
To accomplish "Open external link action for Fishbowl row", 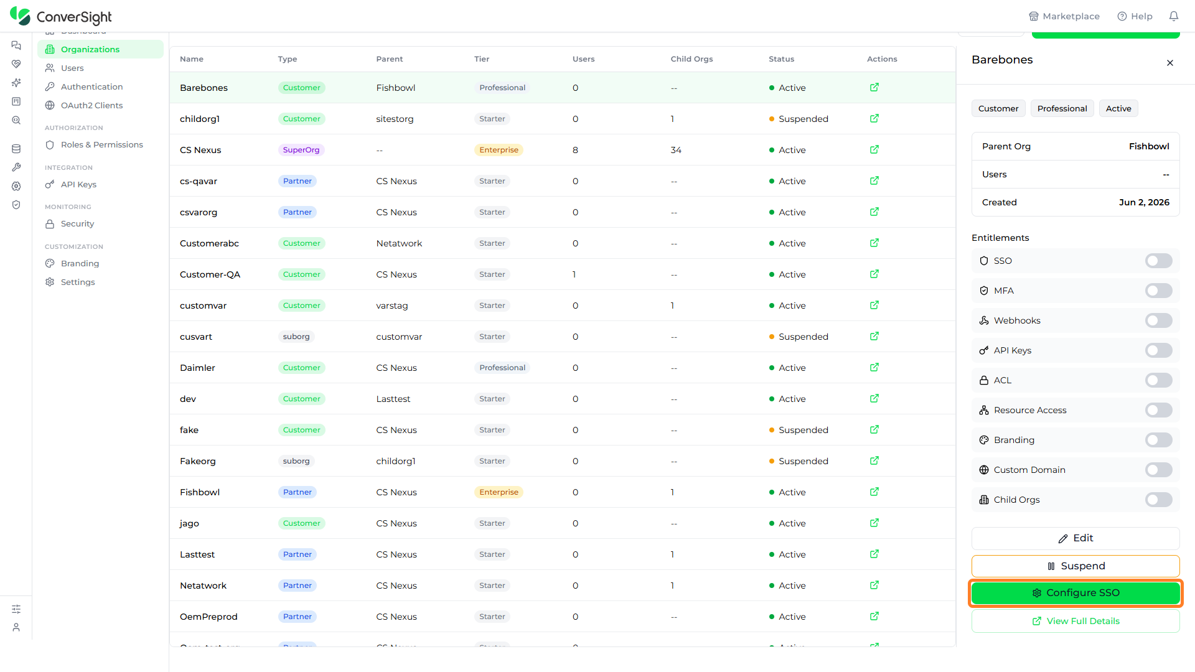I will (x=874, y=492).
